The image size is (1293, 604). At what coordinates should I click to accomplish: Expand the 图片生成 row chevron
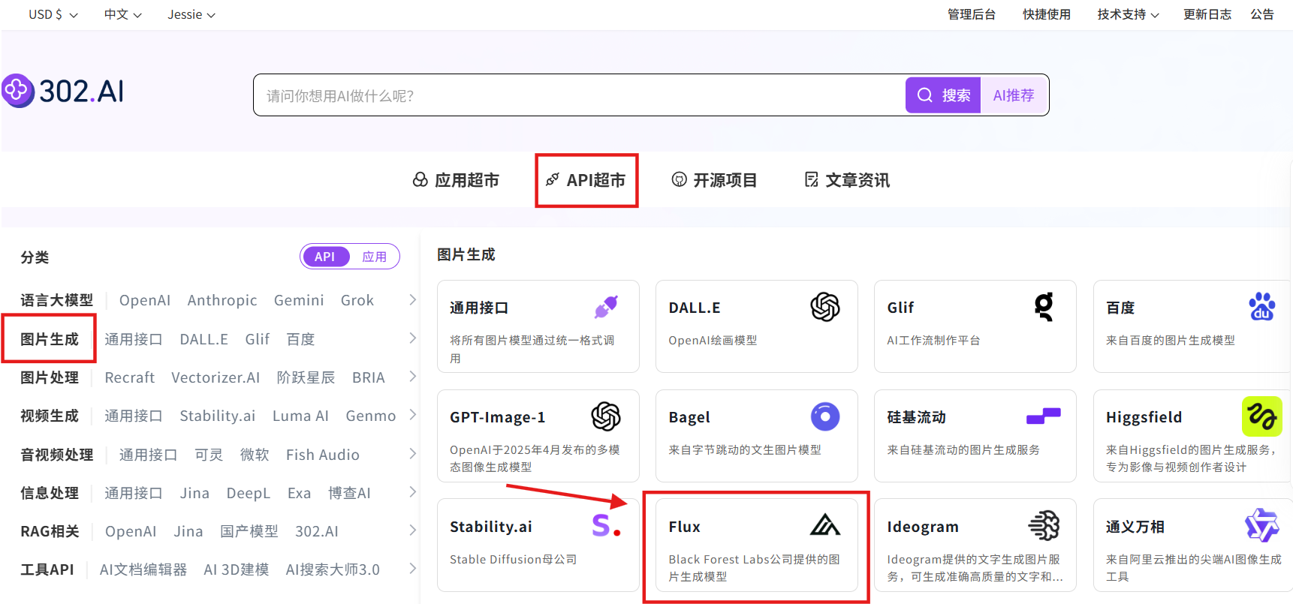pyautogui.click(x=412, y=338)
